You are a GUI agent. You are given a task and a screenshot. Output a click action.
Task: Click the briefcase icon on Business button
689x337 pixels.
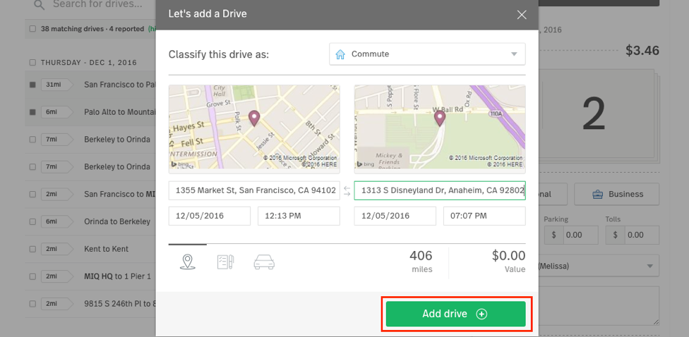coord(598,195)
